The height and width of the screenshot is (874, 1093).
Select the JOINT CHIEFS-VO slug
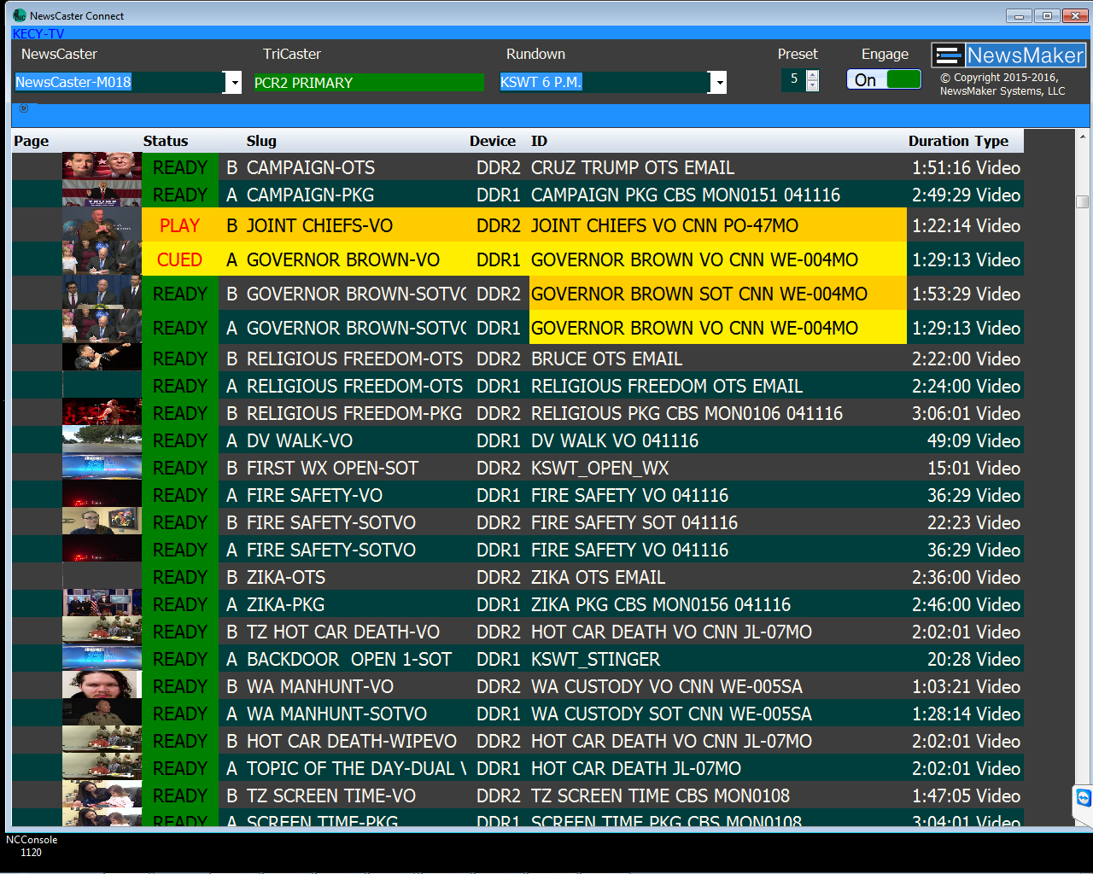(320, 225)
